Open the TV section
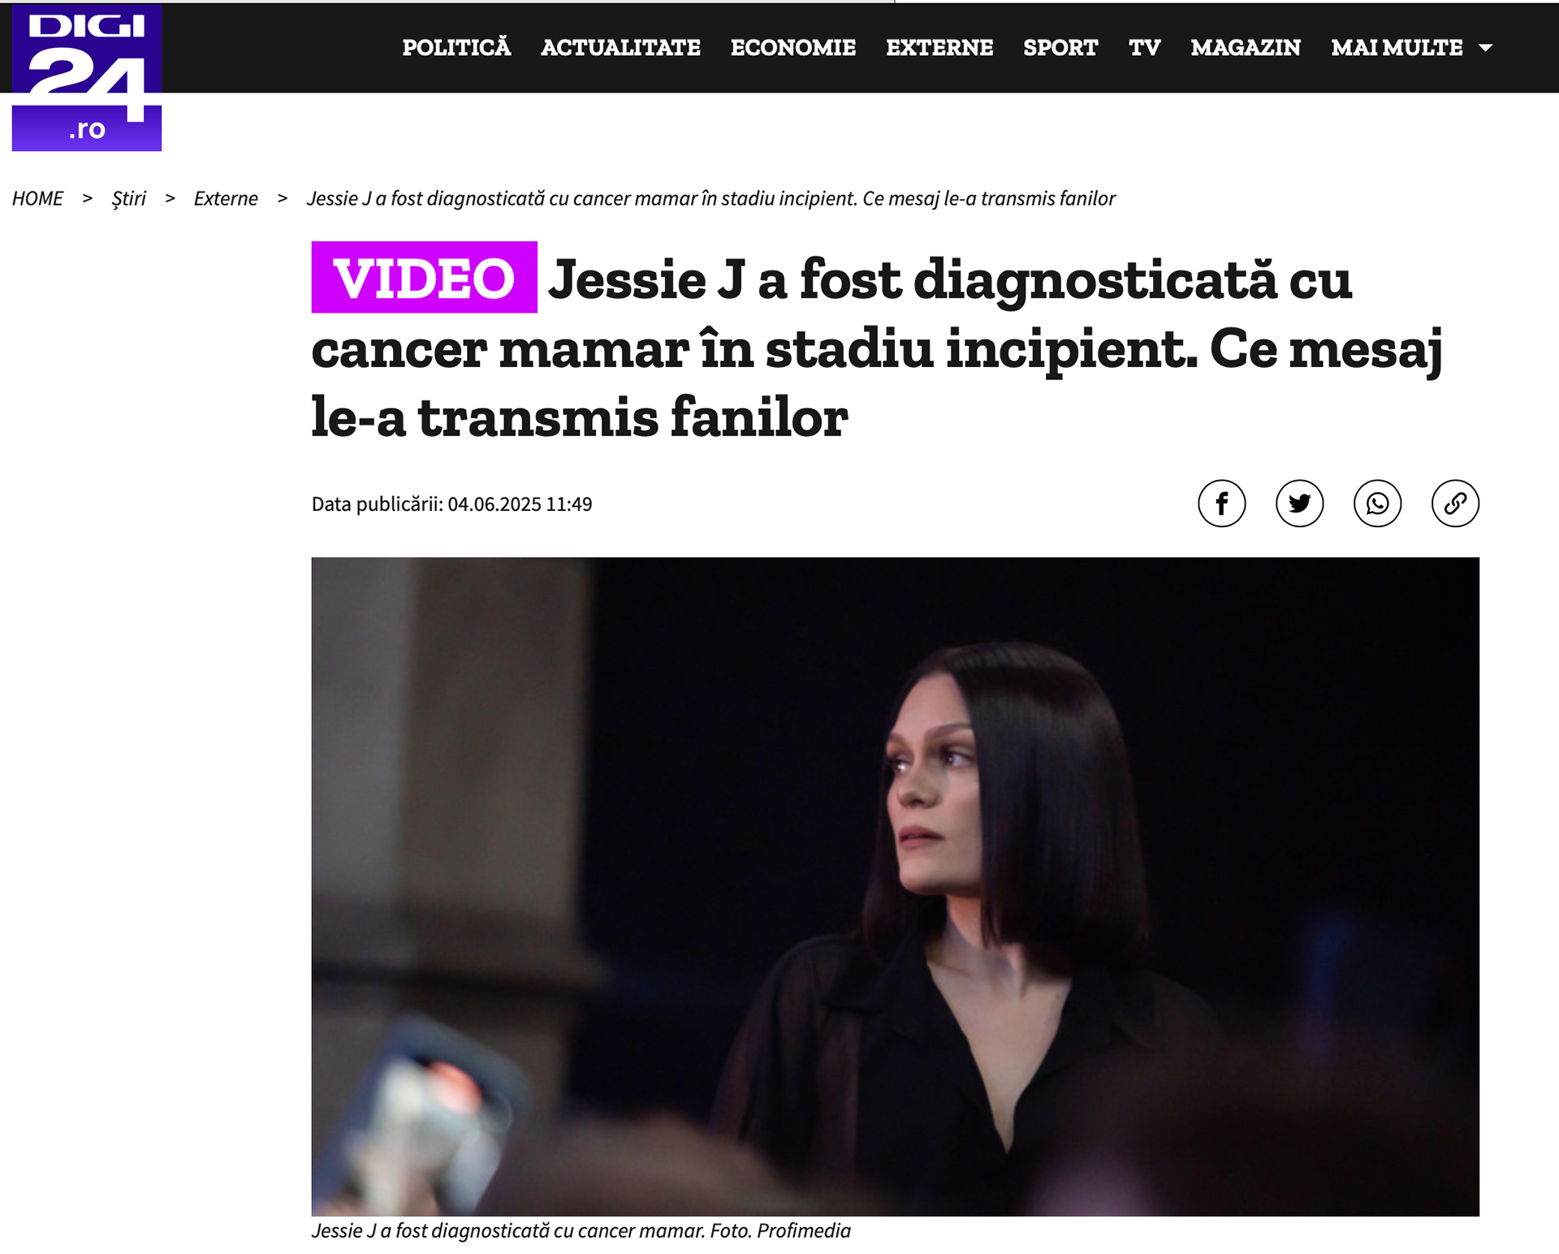Image resolution: width=1559 pixels, height=1254 pixels. point(1144,48)
